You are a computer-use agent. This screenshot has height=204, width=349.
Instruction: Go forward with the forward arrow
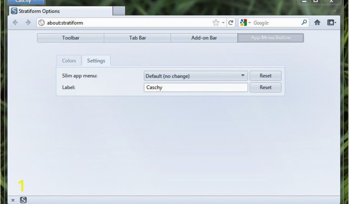28,22
